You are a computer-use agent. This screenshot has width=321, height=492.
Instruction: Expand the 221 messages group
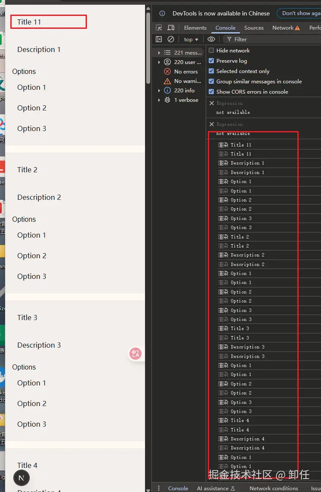[159, 53]
